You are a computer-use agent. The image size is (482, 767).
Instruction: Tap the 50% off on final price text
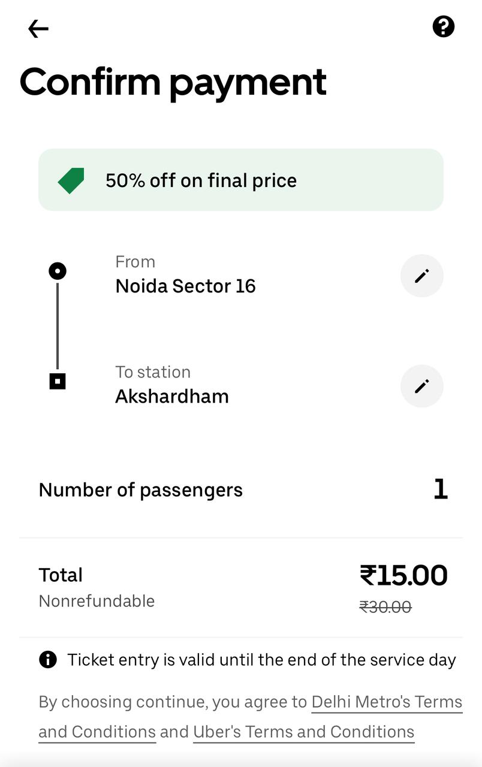click(201, 180)
